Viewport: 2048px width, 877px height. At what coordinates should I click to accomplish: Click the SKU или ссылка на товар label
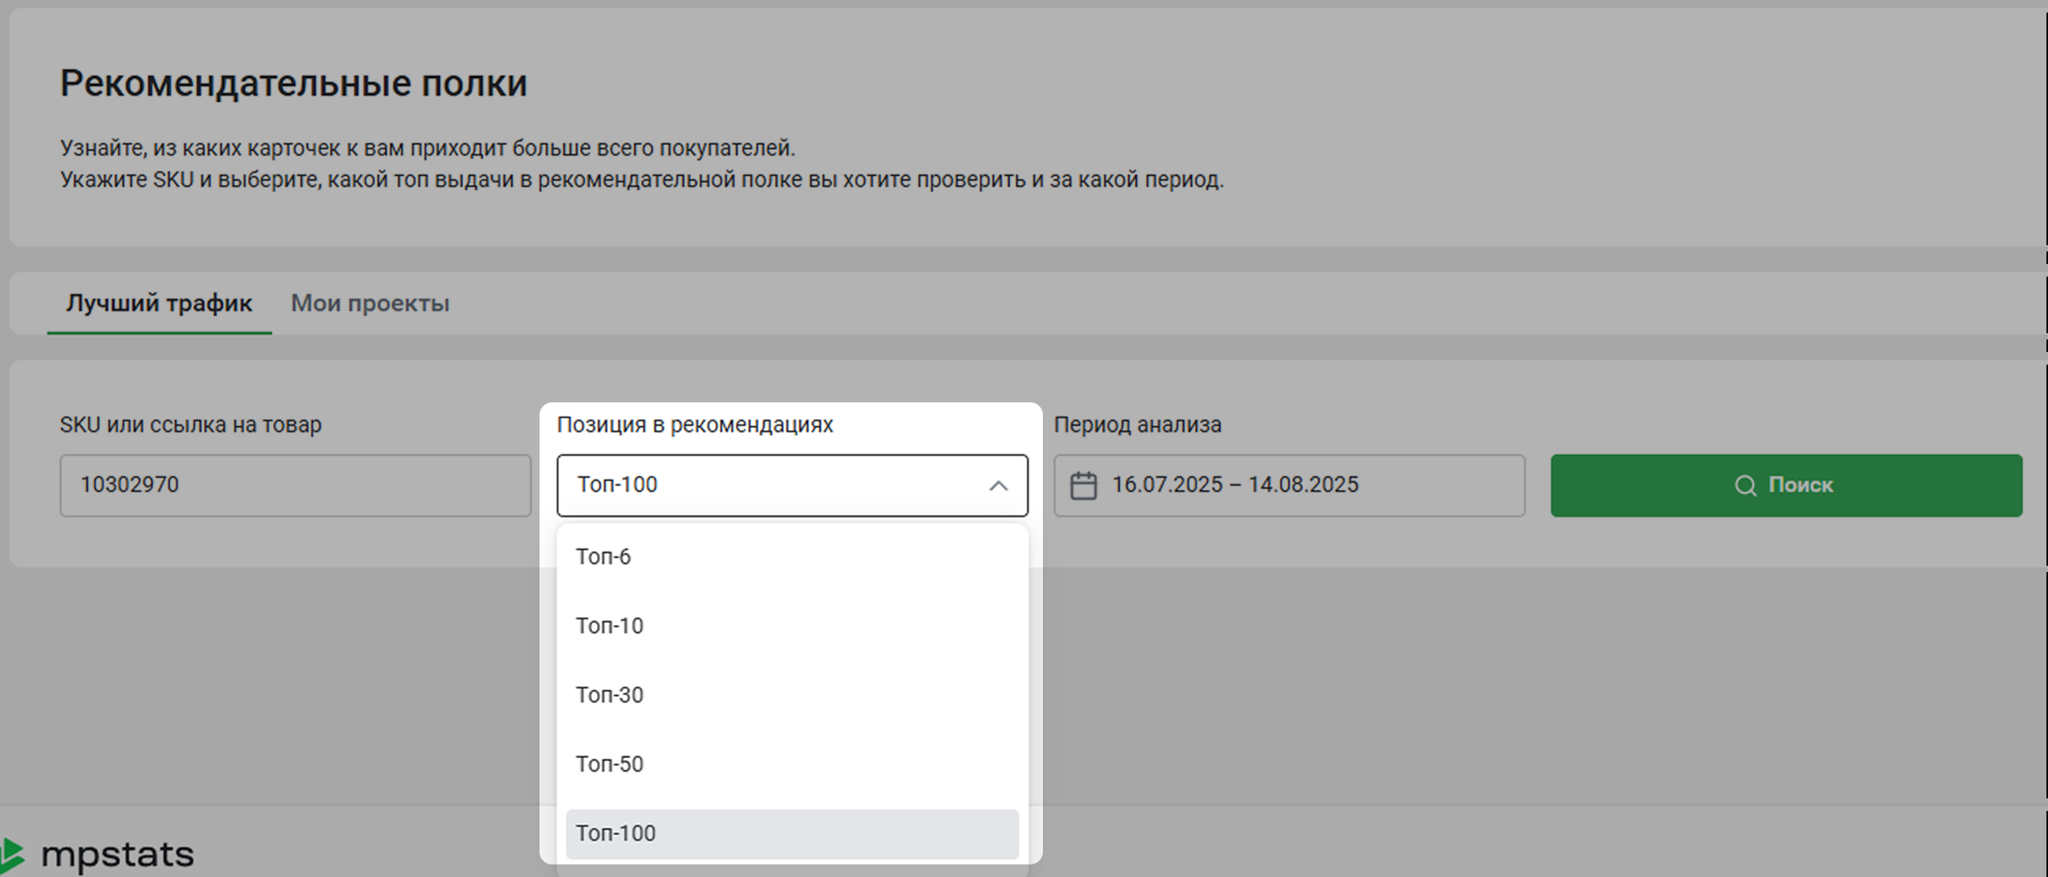[x=191, y=425]
